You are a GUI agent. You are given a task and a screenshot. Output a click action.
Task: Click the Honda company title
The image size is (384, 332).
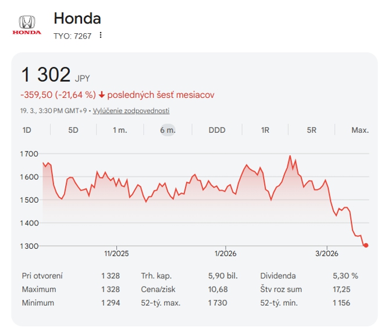pyautogui.click(x=77, y=19)
